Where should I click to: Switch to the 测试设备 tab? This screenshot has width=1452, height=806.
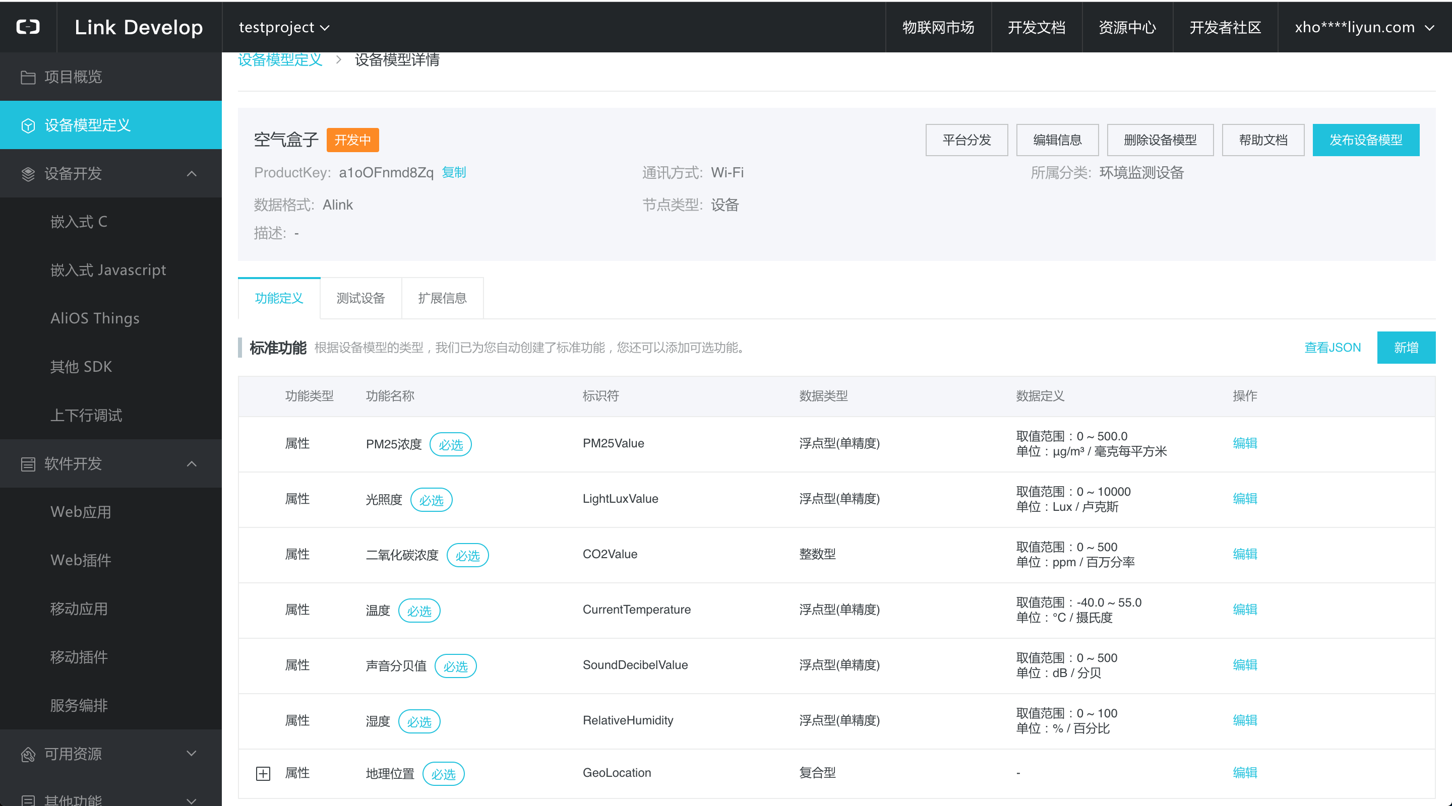(361, 298)
